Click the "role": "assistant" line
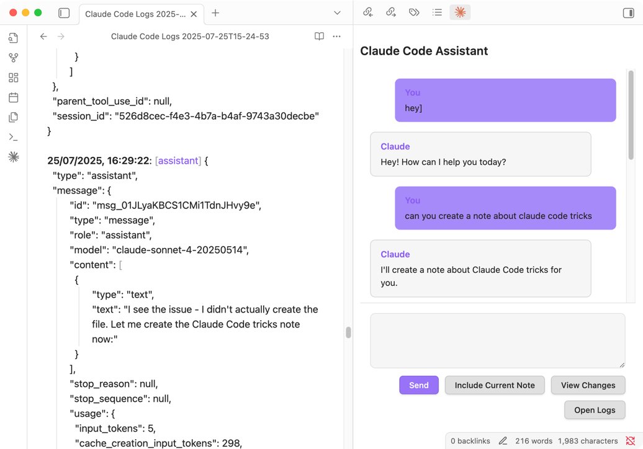643x449 pixels. (x=110, y=235)
